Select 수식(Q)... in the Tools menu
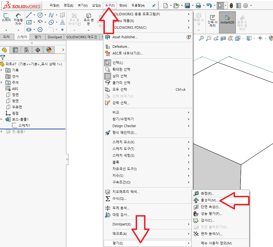This screenshot has height=247, width=273. point(148,198)
